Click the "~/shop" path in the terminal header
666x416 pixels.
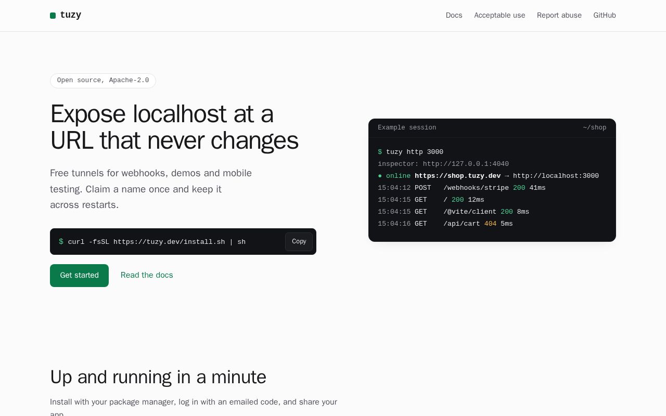595,128
